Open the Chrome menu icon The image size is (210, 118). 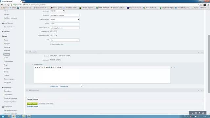click(x=208, y=5)
